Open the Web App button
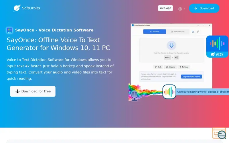Image resolution: width=229 pixels, height=143 pixels. tap(165, 8)
